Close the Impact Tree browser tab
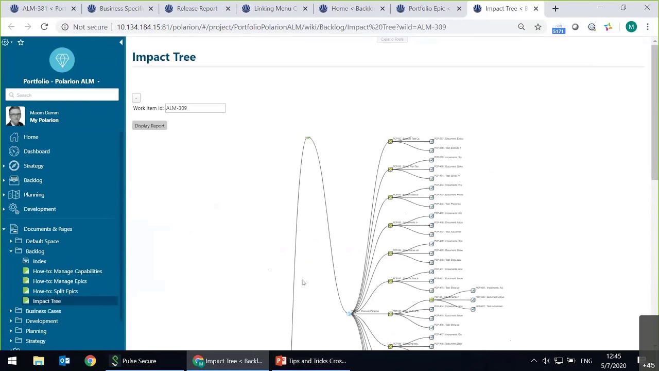Viewport: 659px width, 371px height. click(536, 8)
